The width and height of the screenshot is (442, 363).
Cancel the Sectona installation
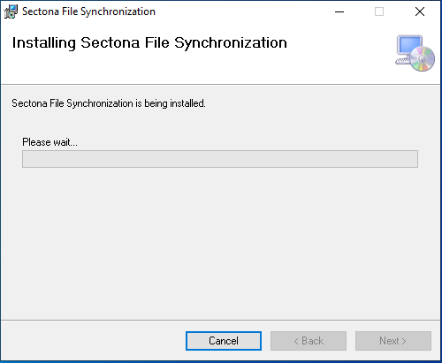coord(224,341)
